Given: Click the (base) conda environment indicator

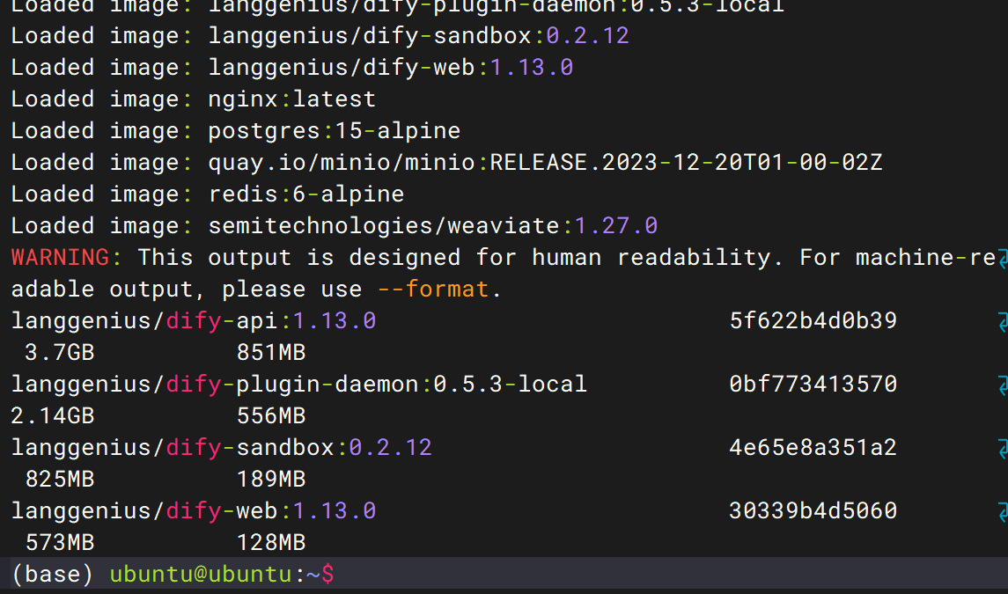Looking at the screenshot, I should tap(53, 574).
